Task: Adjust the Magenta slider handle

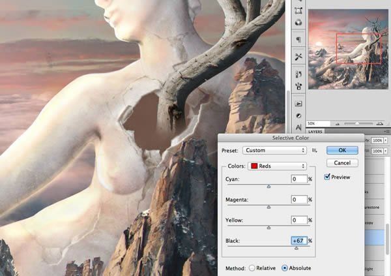Action: (x=268, y=207)
